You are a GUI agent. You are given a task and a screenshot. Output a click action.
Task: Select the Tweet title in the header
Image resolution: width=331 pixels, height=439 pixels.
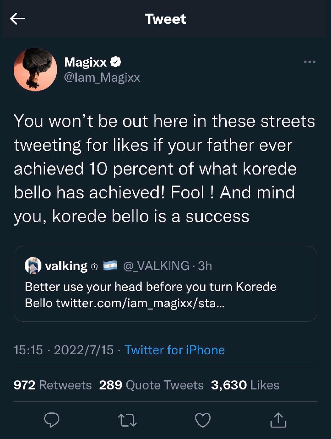point(165,19)
